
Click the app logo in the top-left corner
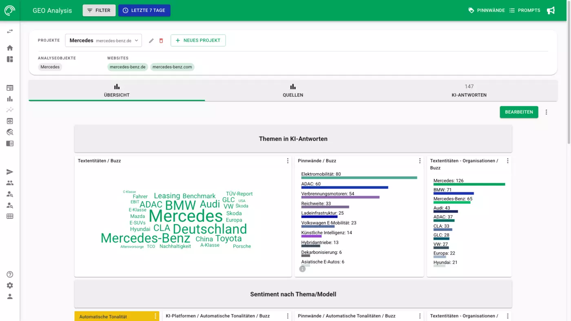pos(10,10)
